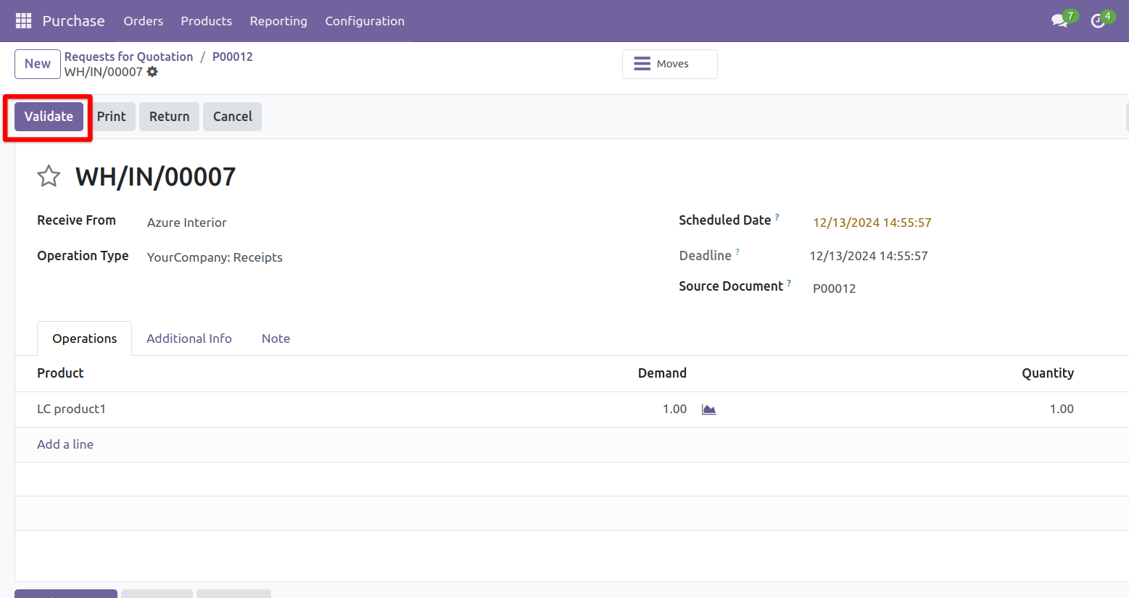Open forecast chart icon for LC product1
Screen dimensions: 1129x598
[708, 410]
